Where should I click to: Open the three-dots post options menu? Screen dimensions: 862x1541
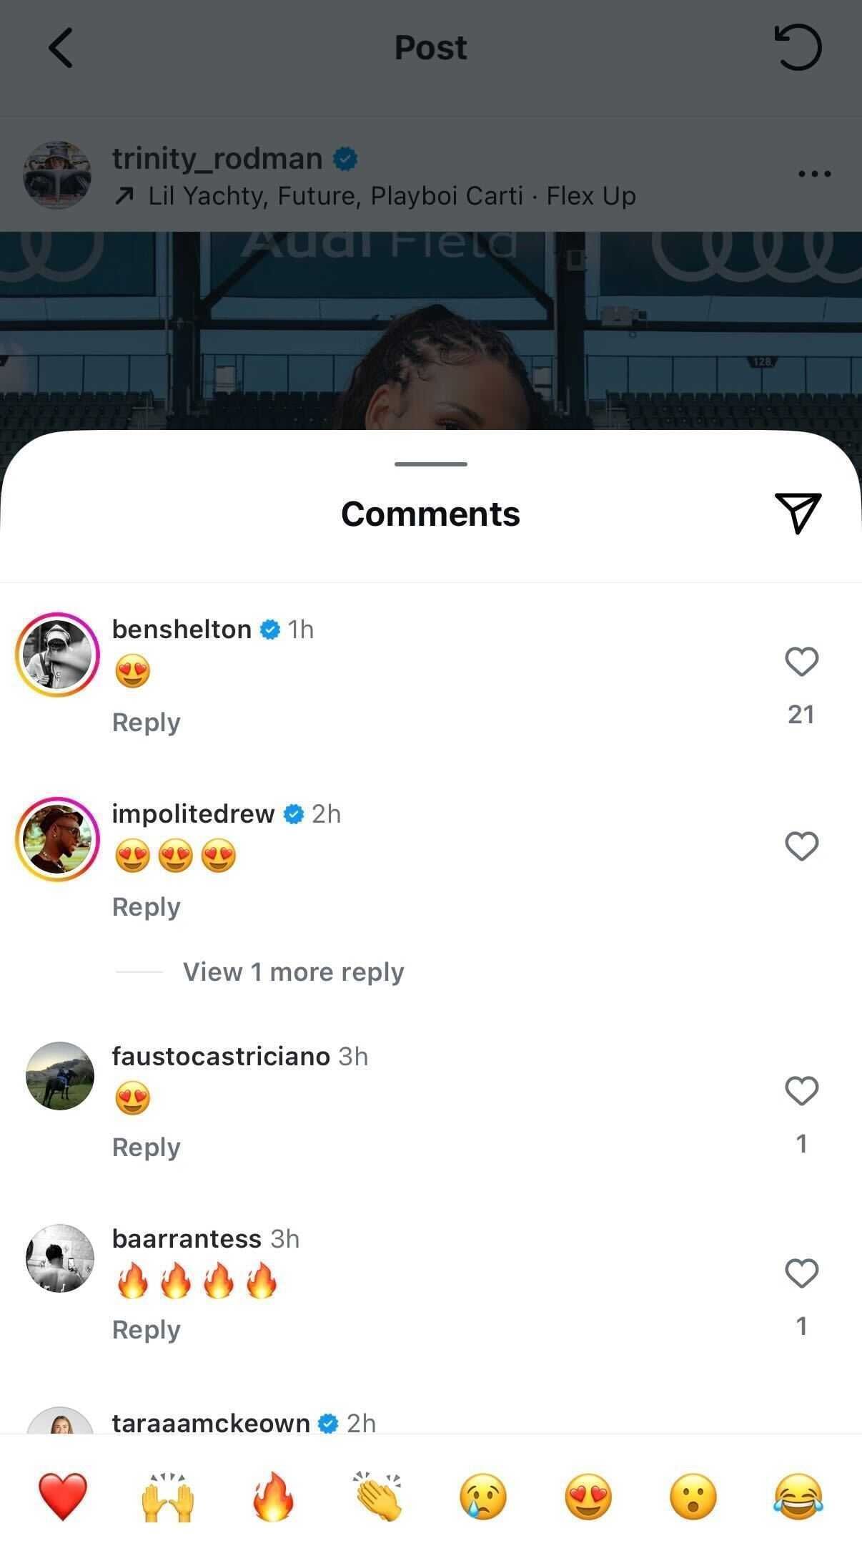[x=814, y=174]
